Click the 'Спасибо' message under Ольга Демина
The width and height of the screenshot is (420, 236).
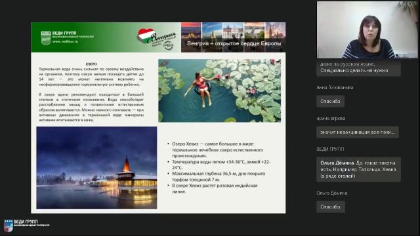click(x=331, y=206)
